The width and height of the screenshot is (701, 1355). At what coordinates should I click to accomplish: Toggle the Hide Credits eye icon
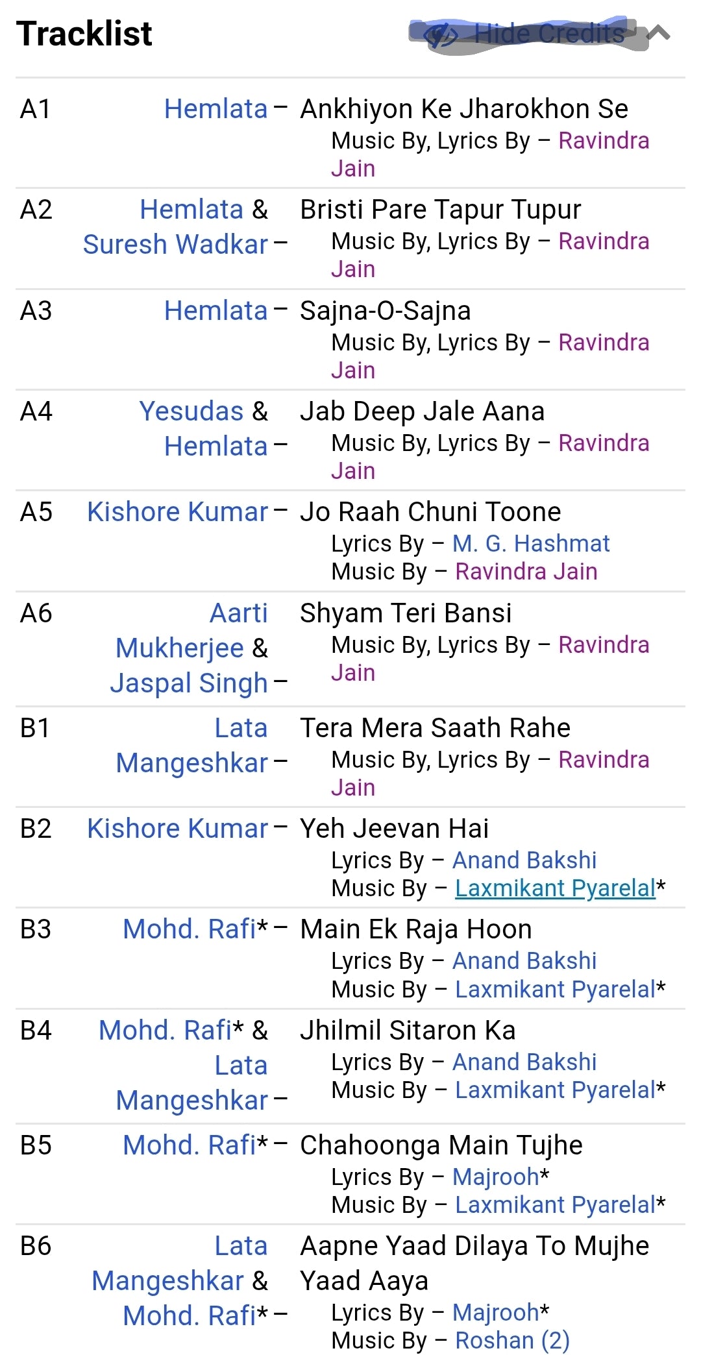(x=441, y=35)
